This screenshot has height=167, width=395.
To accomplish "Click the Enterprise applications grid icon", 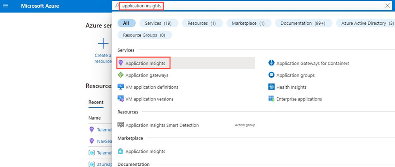I will pyautogui.click(x=271, y=98).
